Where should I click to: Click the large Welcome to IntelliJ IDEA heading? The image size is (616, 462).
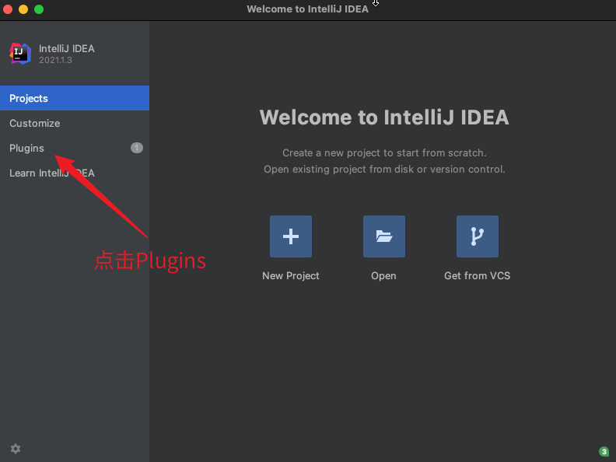tap(384, 117)
